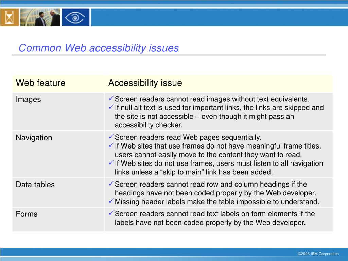Click the 'Accessibility issue' column header
This screenshot has height=261, width=348.
[145, 83]
